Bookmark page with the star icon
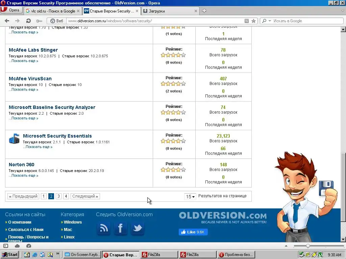This screenshot has width=346, height=259. coord(253,21)
